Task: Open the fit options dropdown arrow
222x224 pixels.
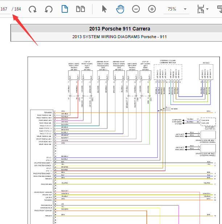Action: (207, 9)
